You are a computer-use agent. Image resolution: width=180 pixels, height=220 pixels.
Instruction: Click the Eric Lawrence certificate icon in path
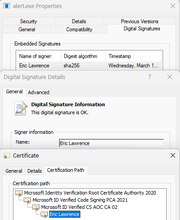[x=44, y=214]
